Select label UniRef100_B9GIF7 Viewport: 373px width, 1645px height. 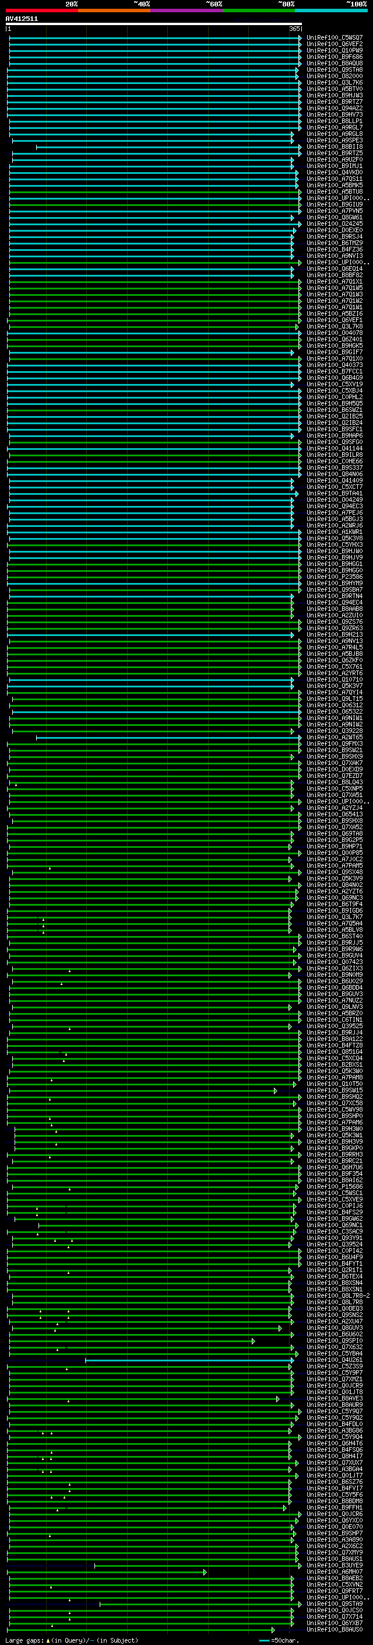point(335,352)
